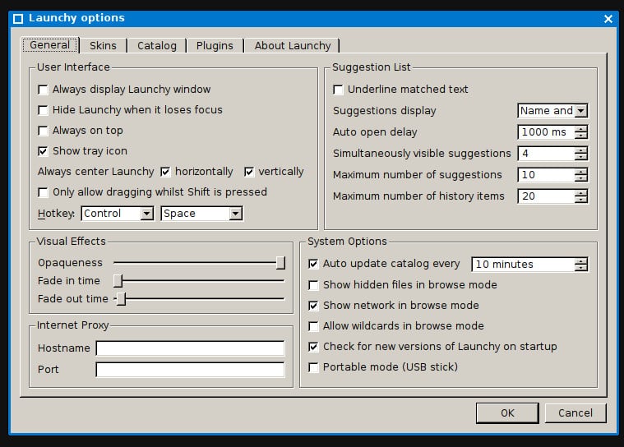Increase Simultaneously visible suggestions value
The image size is (624, 447).
coord(581,150)
